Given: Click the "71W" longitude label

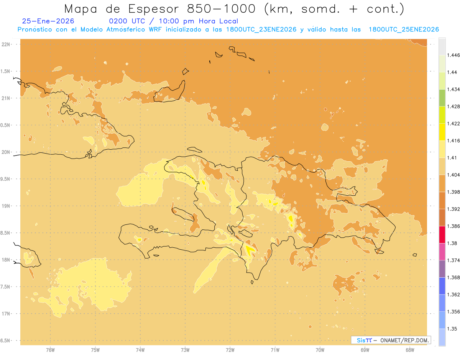Looking at the screenshot, I should pos(275,350).
